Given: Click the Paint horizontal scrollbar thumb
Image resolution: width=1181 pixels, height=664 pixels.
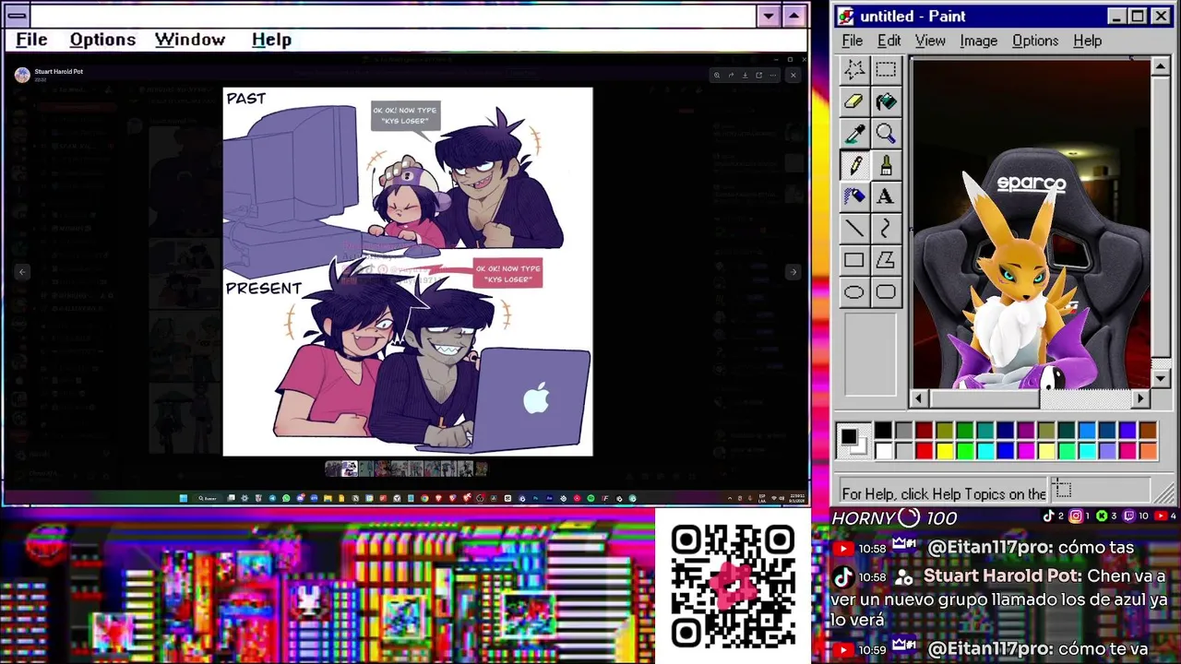Looking at the screenshot, I should point(984,398).
